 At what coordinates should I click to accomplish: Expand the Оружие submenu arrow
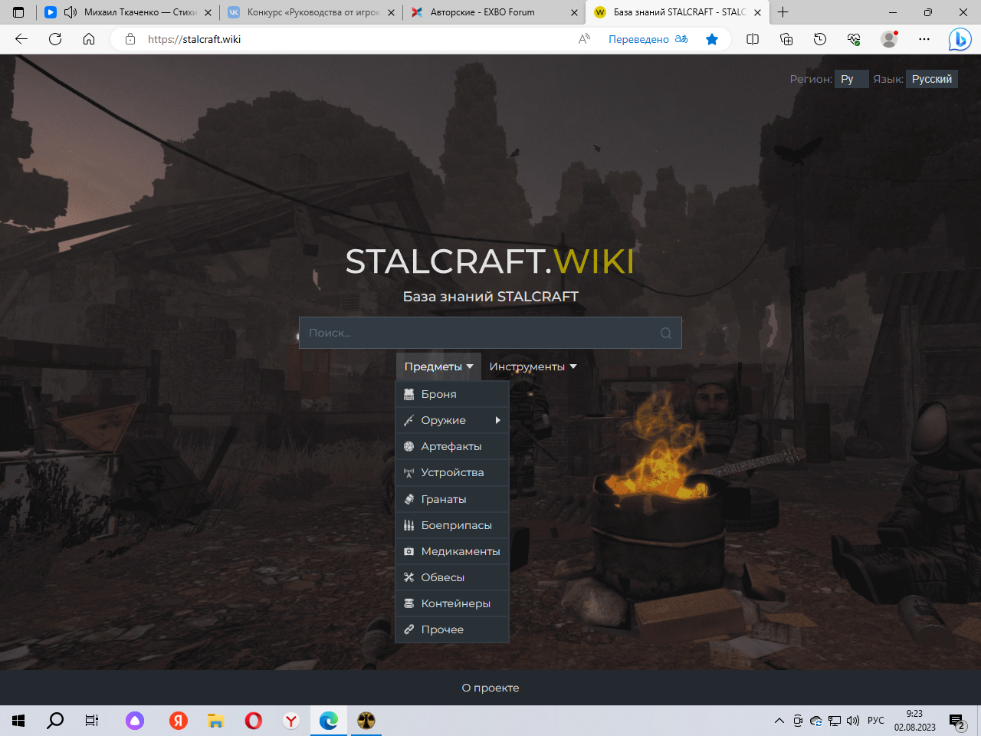(497, 420)
